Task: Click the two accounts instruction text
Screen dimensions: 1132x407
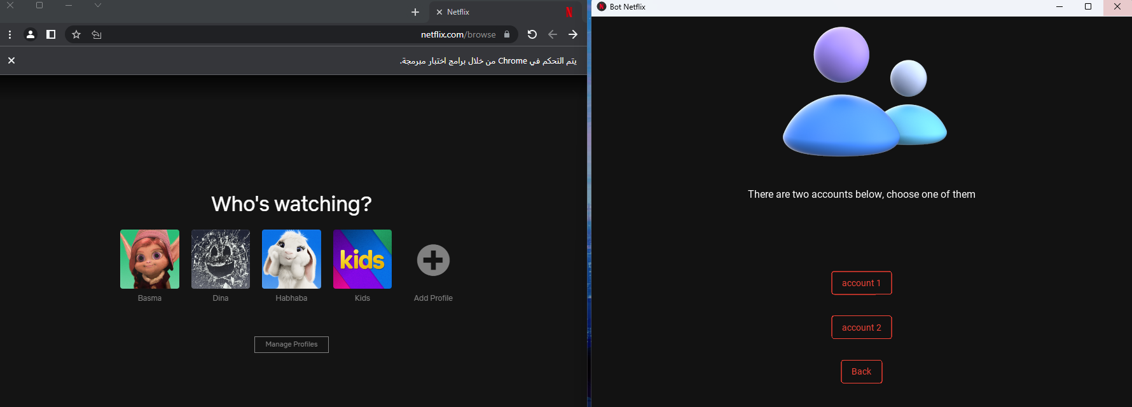Action: 862,195
